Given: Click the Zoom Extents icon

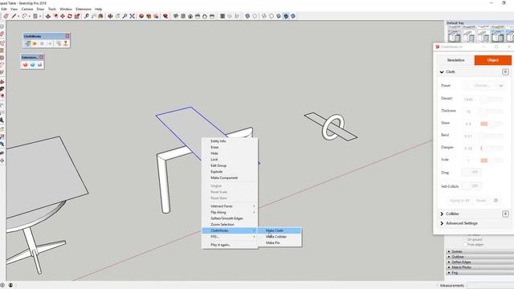Looking at the screenshot, I should 132,16.
